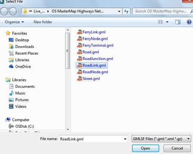
Task: Open the File name dropdown arrow
Action: (125, 139)
